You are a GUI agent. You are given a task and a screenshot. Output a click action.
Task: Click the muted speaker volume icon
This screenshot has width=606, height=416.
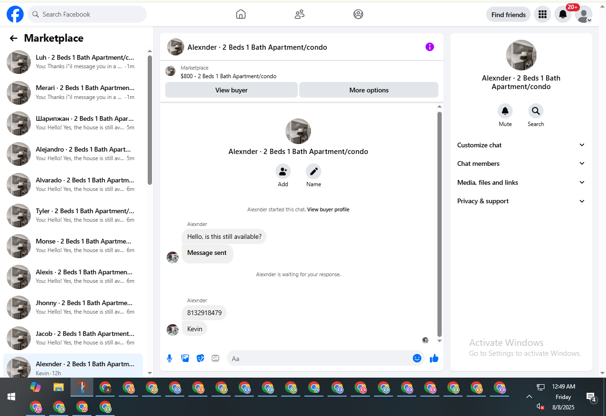(540, 407)
